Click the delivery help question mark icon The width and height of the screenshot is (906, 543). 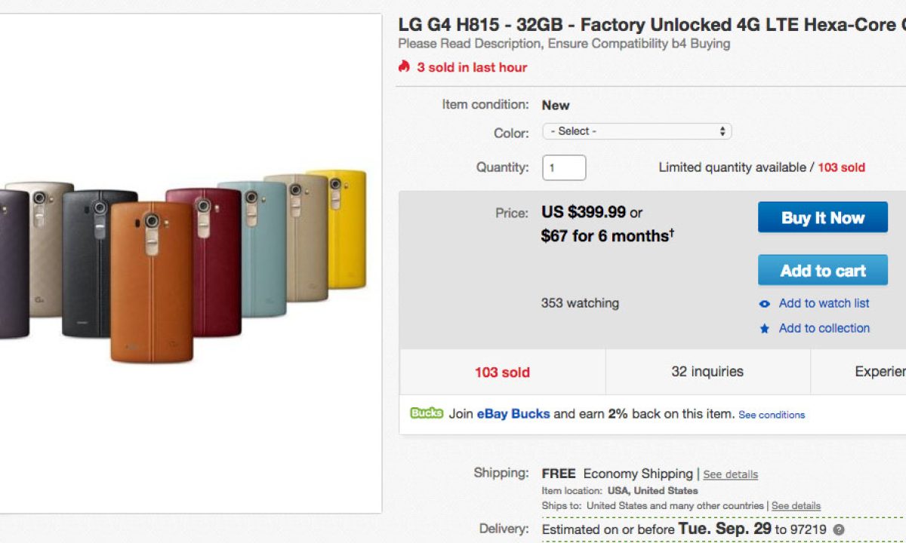click(x=839, y=529)
